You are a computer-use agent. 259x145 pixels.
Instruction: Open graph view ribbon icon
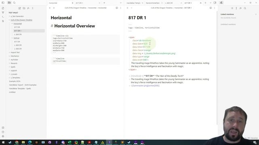(x=3, y=12)
